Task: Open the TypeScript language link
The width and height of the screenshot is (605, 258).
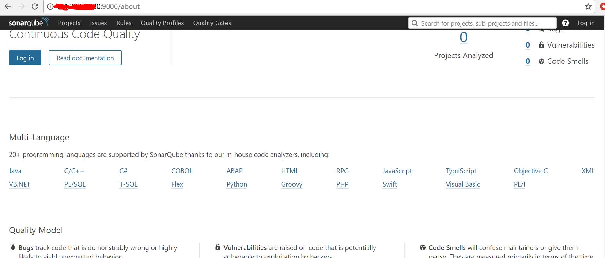Action: (x=461, y=171)
